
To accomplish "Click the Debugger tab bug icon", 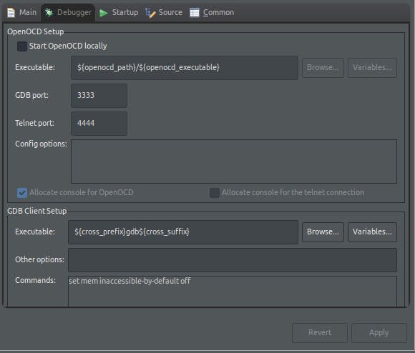I will click(49, 12).
